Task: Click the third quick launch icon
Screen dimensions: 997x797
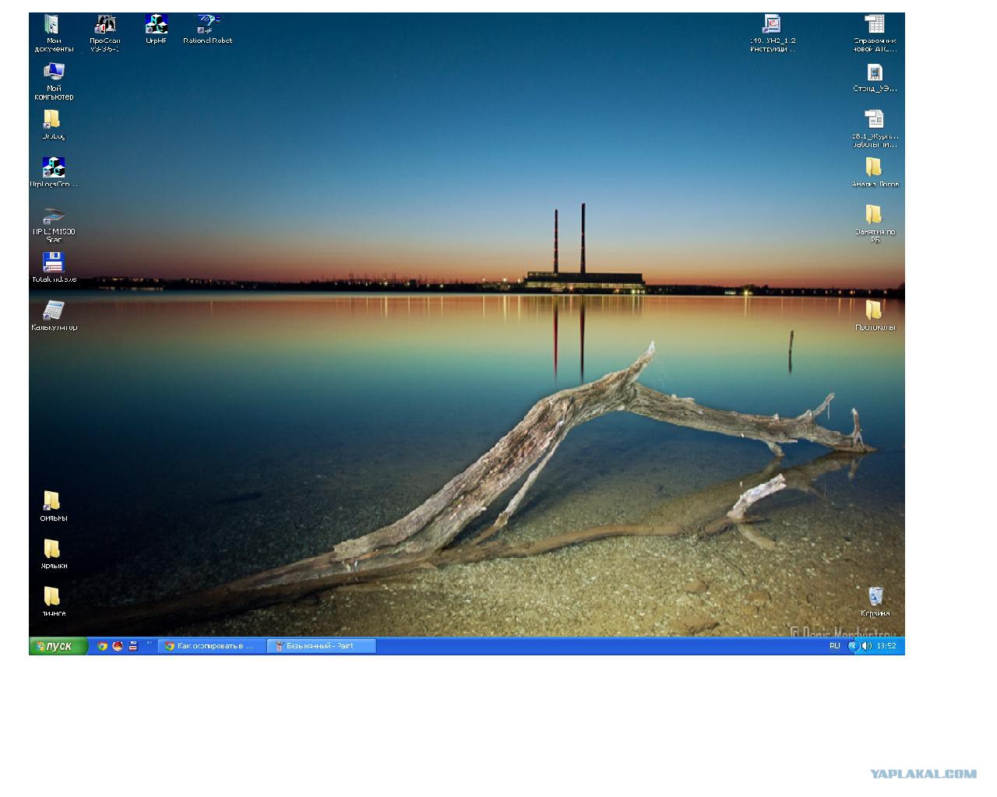Action: pyautogui.click(x=133, y=646)
